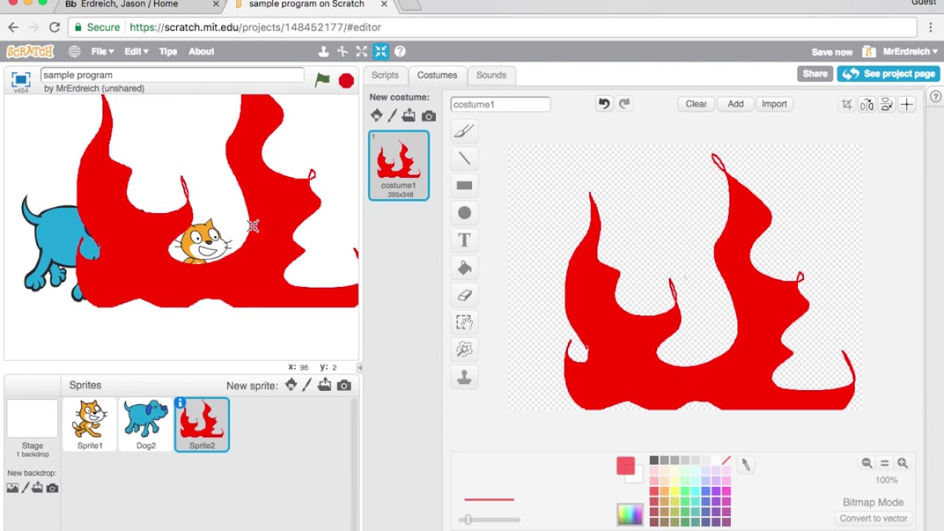Open the color picker rainbow swatch
This screenshot has width=944, height=531.
coord(630,514)
